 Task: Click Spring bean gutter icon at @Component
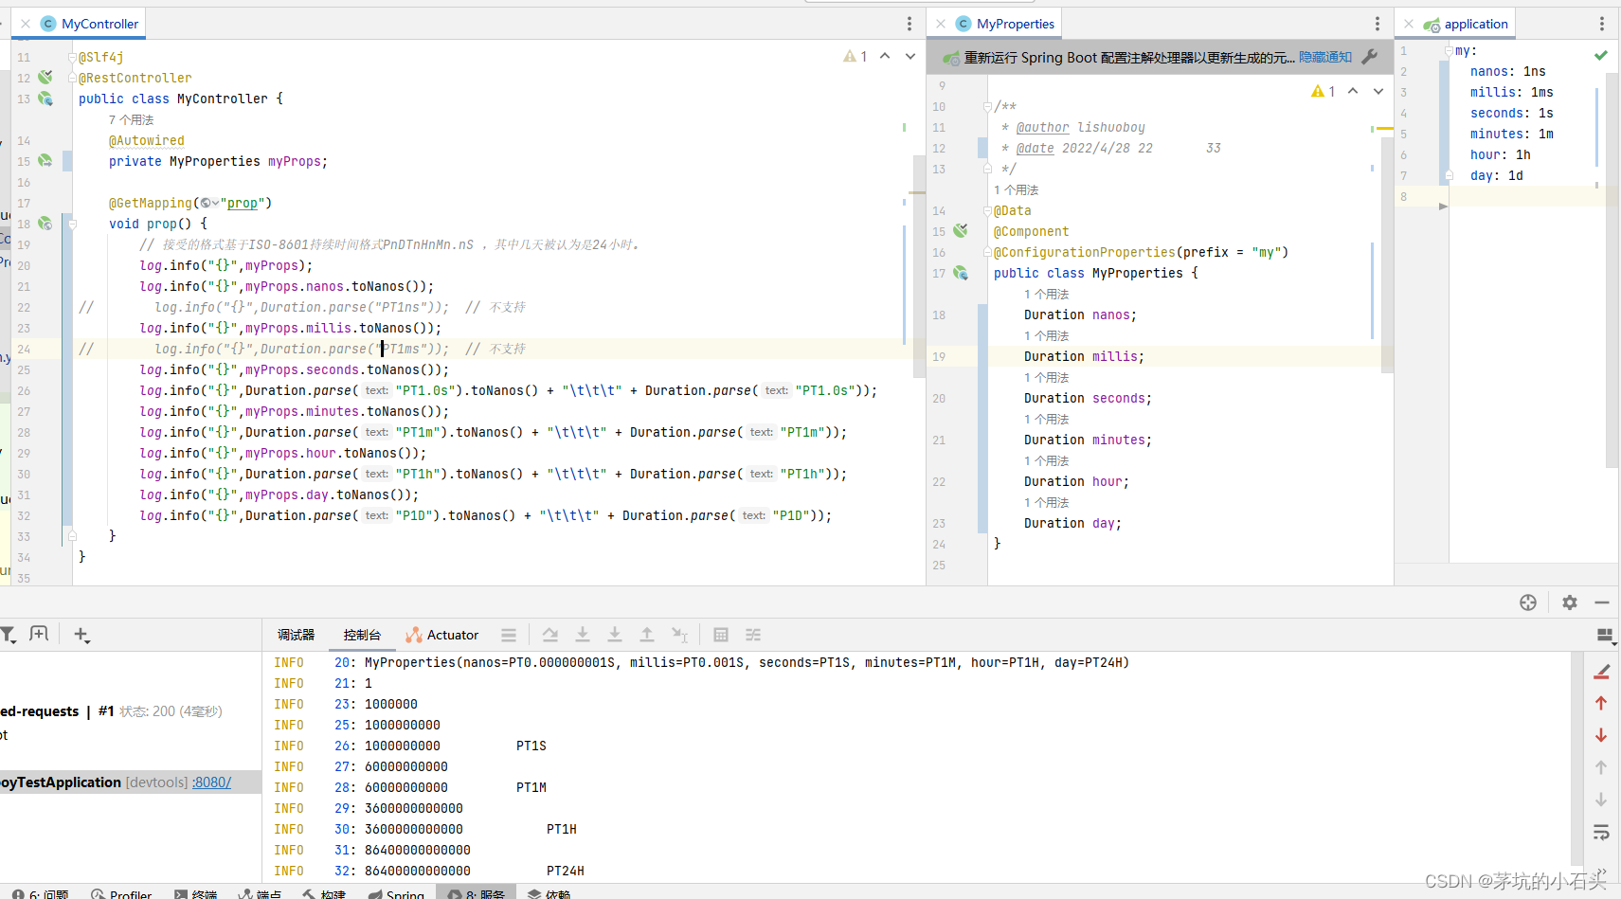click(961, 230)
